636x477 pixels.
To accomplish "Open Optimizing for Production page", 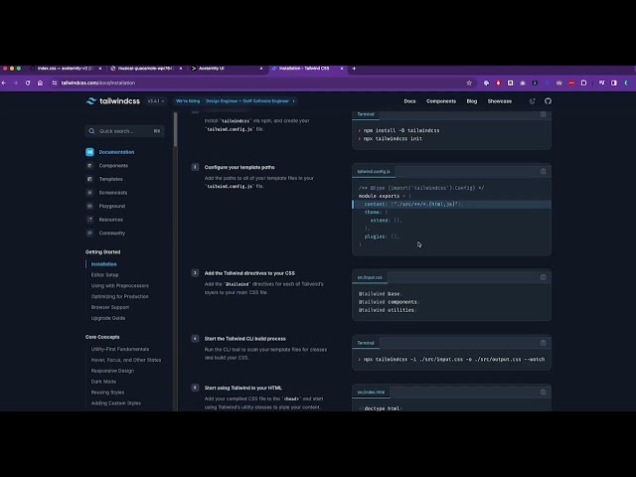I will [x=119, y=296].
